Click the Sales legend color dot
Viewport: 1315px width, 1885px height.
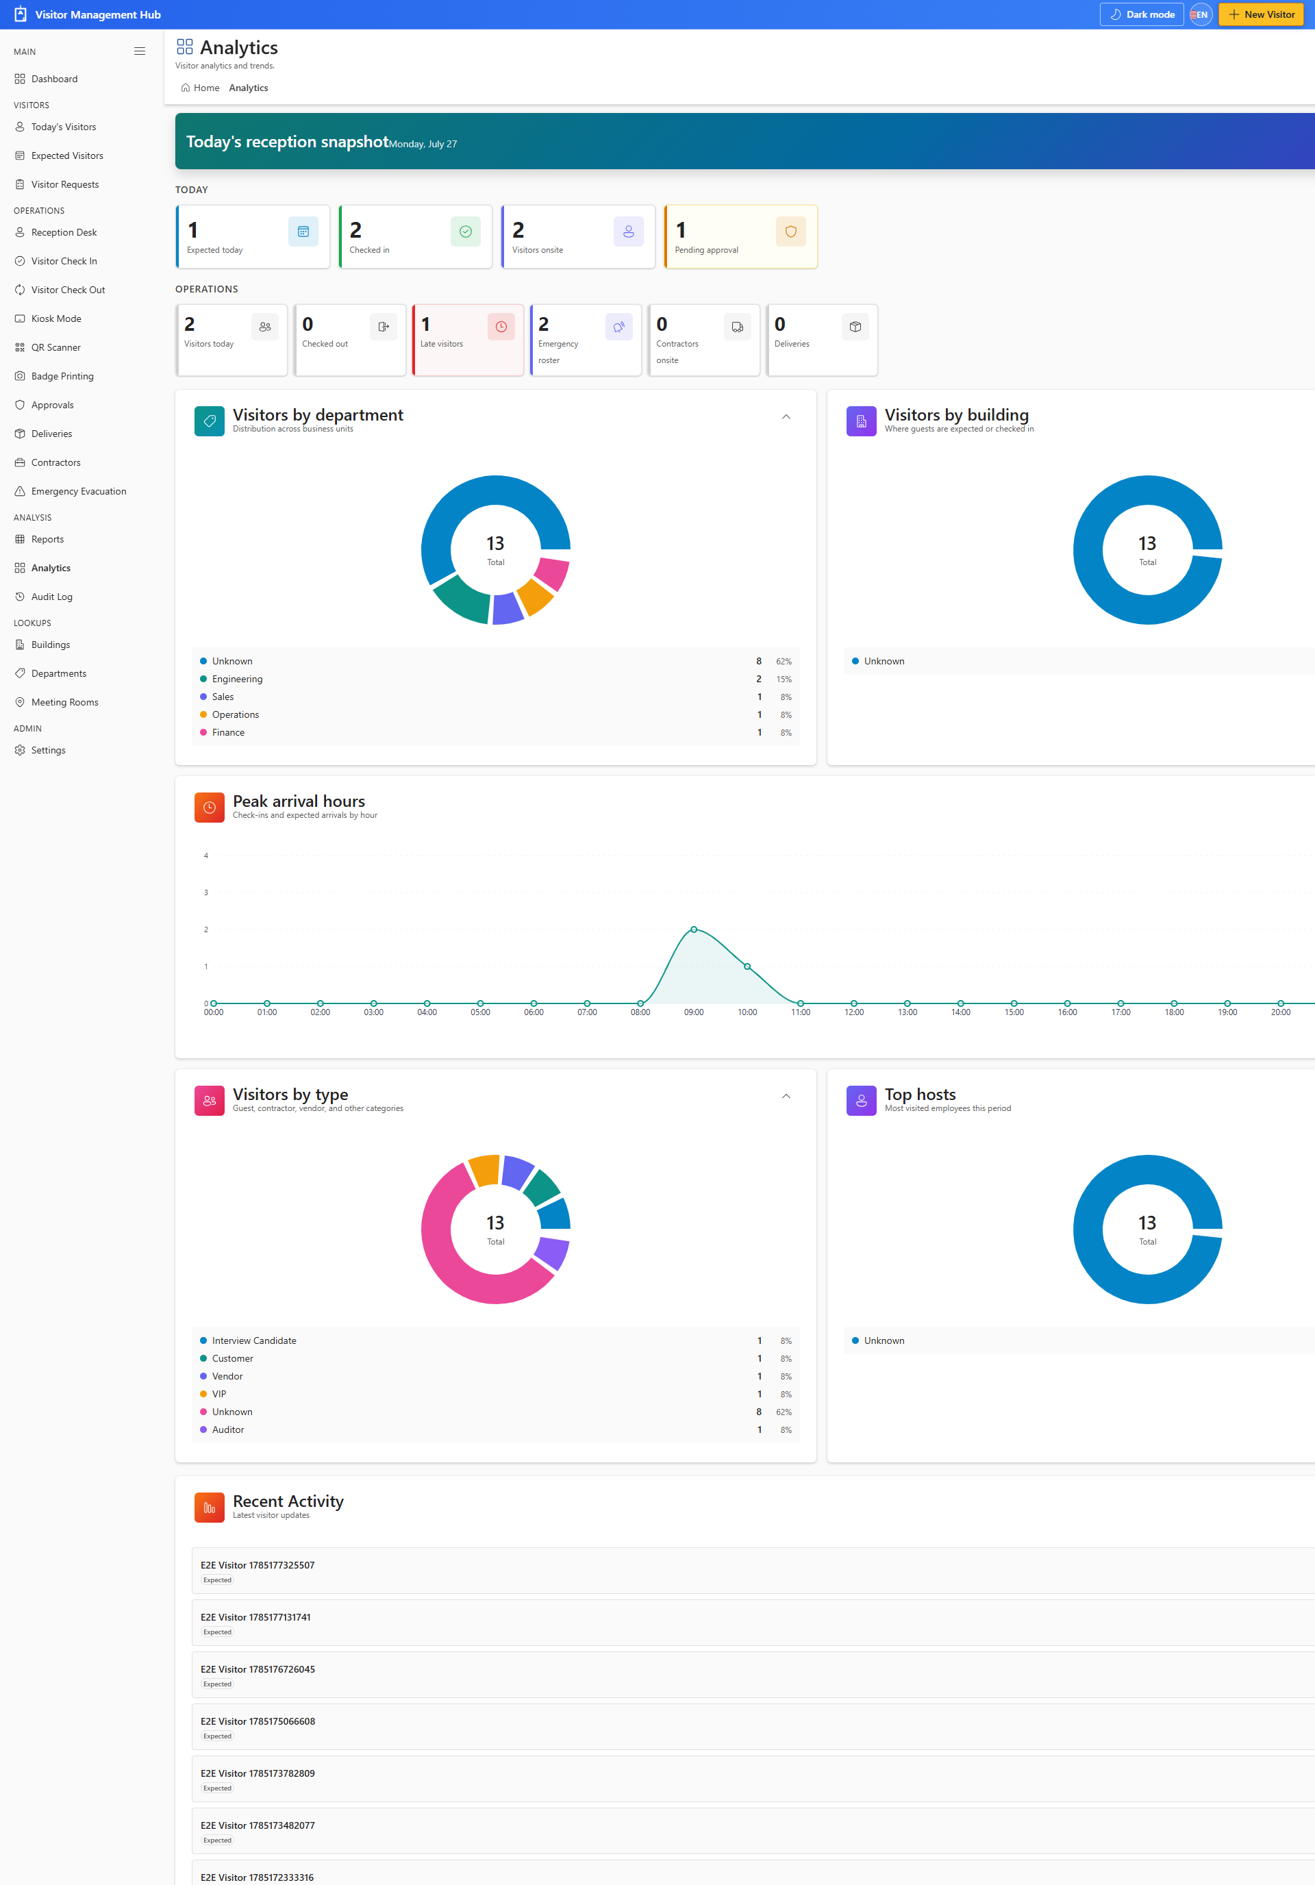click(203, 697)
